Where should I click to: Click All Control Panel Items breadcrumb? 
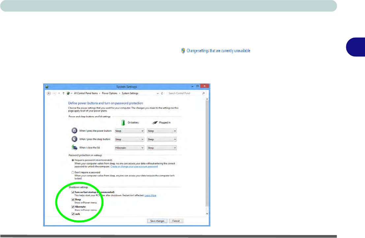86,93
